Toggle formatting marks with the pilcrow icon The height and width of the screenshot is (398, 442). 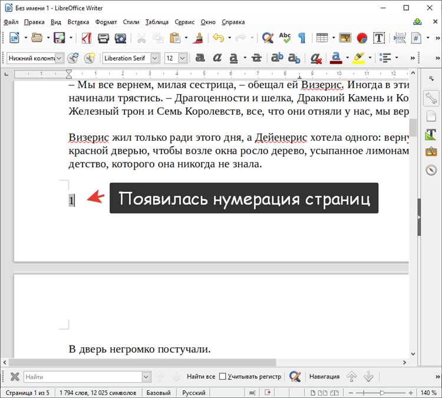click(302, 38)
